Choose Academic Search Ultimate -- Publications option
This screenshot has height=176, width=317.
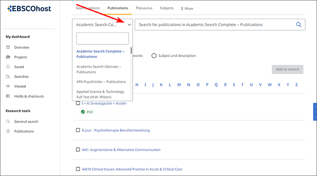(x=99, y=69)
